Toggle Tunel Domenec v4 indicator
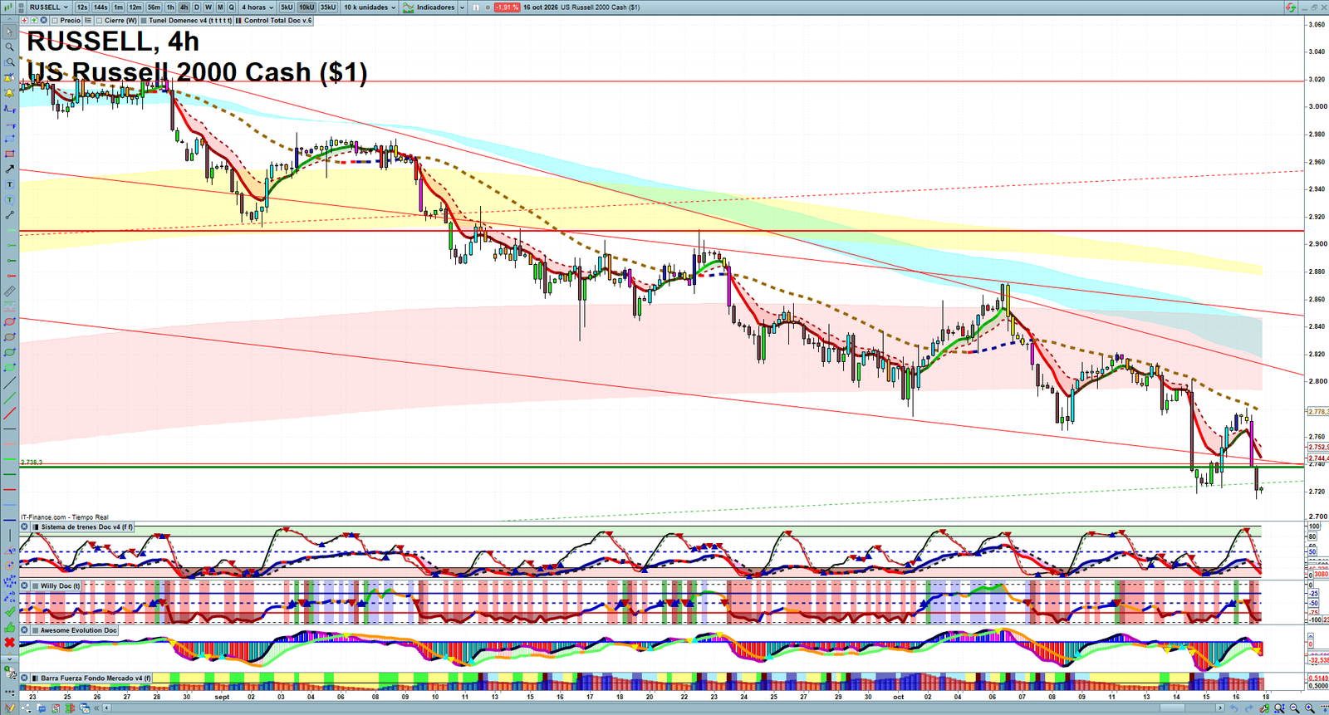This screenshot has width=1329, height=715. [x=144, y=20]
